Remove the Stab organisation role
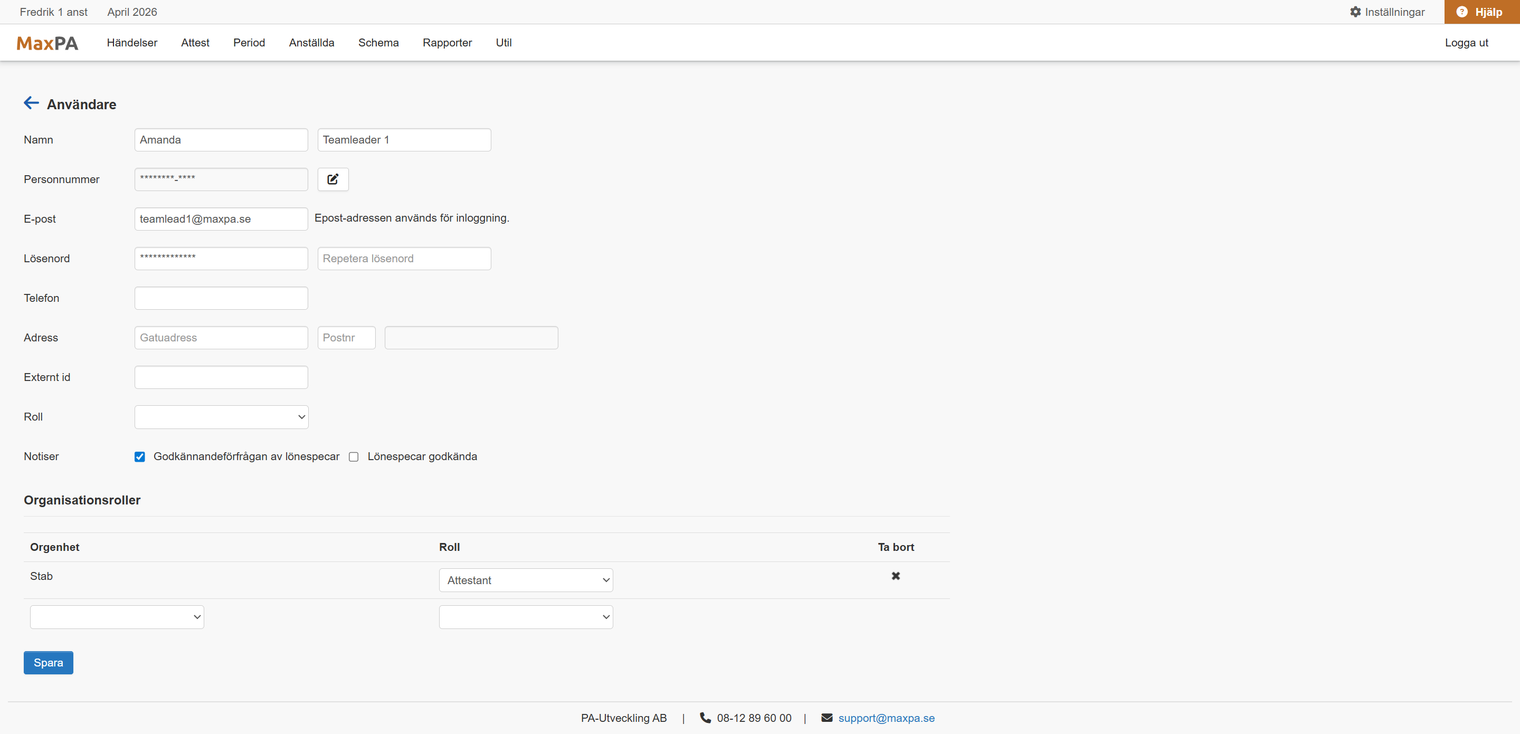This screenshot has height=734, width=1520. tap(895, 576)
